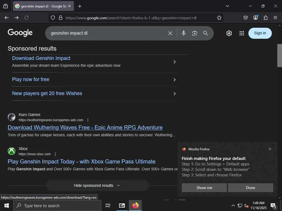Open the Google apps grid
The height and width of the screenshot is (211, 282).
[242, 33]
